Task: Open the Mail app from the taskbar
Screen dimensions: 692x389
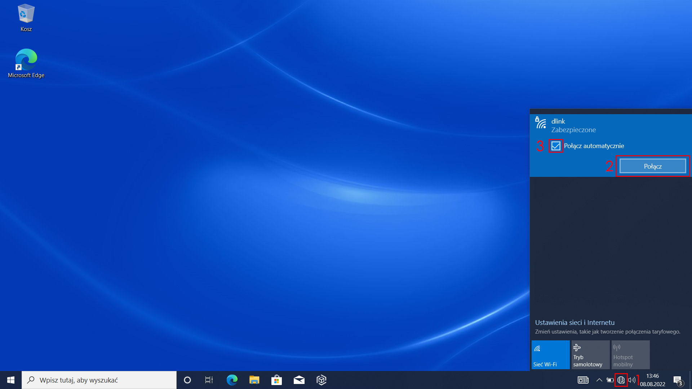Action: (x=299, y=380)
